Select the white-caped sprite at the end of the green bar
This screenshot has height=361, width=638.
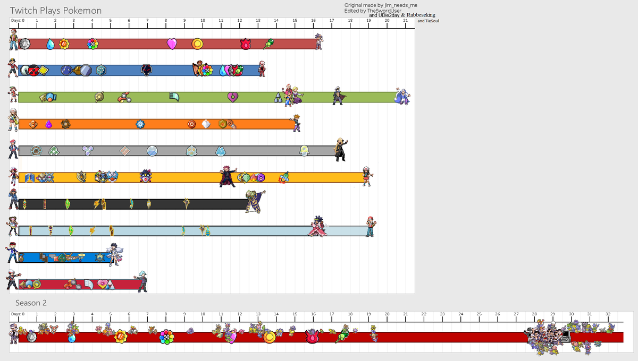402,96
